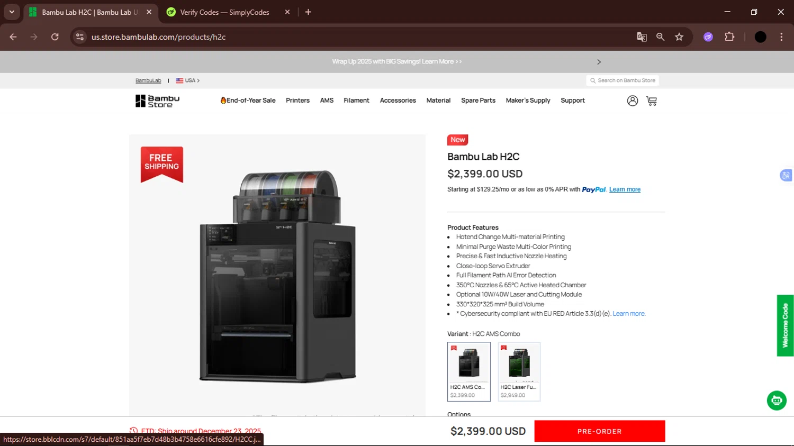Go forward to the next page
This screenshot has height=446, width=794.
pyautogui.click(x=34, y=37)
